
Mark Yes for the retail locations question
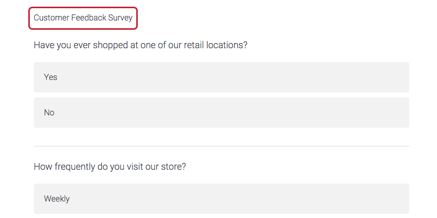pyautogui.click(x=221, y=77)
